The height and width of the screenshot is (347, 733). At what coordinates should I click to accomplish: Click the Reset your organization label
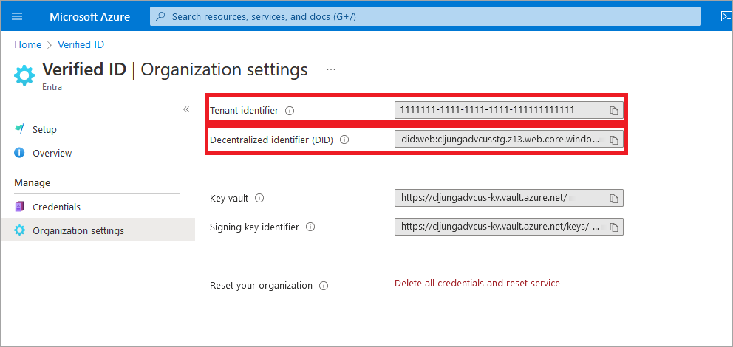261,286
